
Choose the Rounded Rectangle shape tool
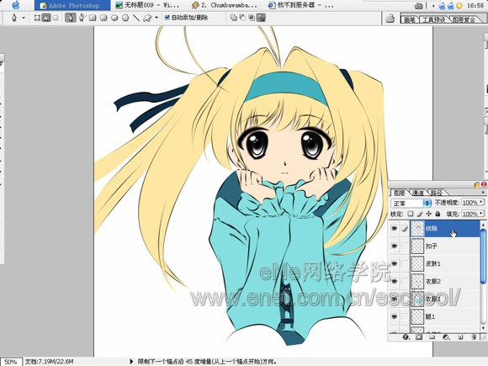click(x=103, y=18)
